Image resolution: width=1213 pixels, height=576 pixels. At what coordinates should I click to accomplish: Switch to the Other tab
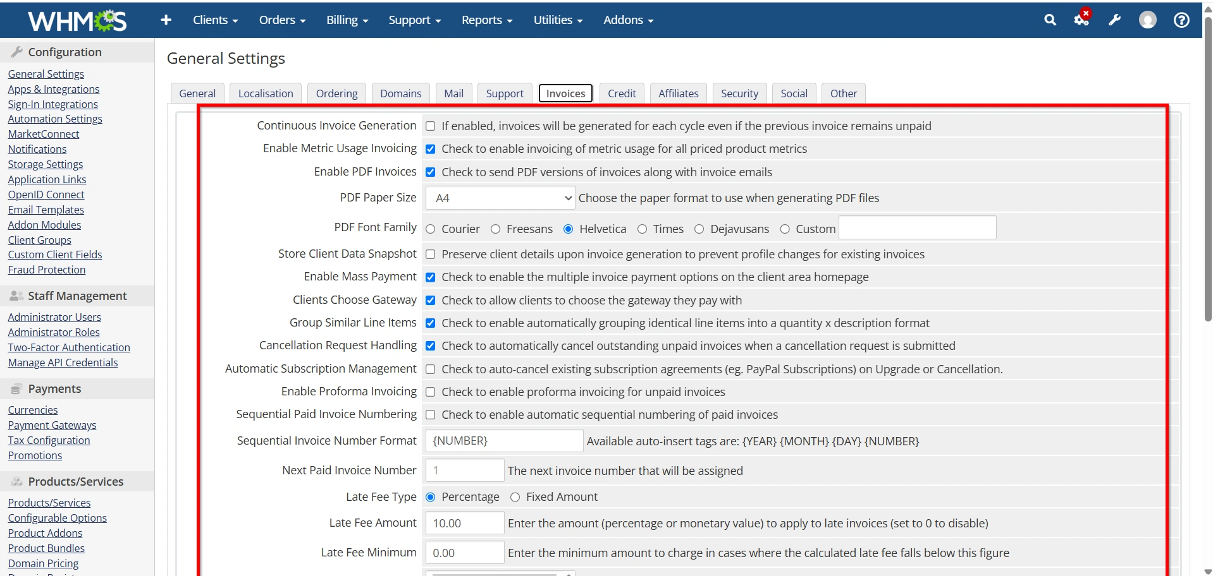coord(844,93)
